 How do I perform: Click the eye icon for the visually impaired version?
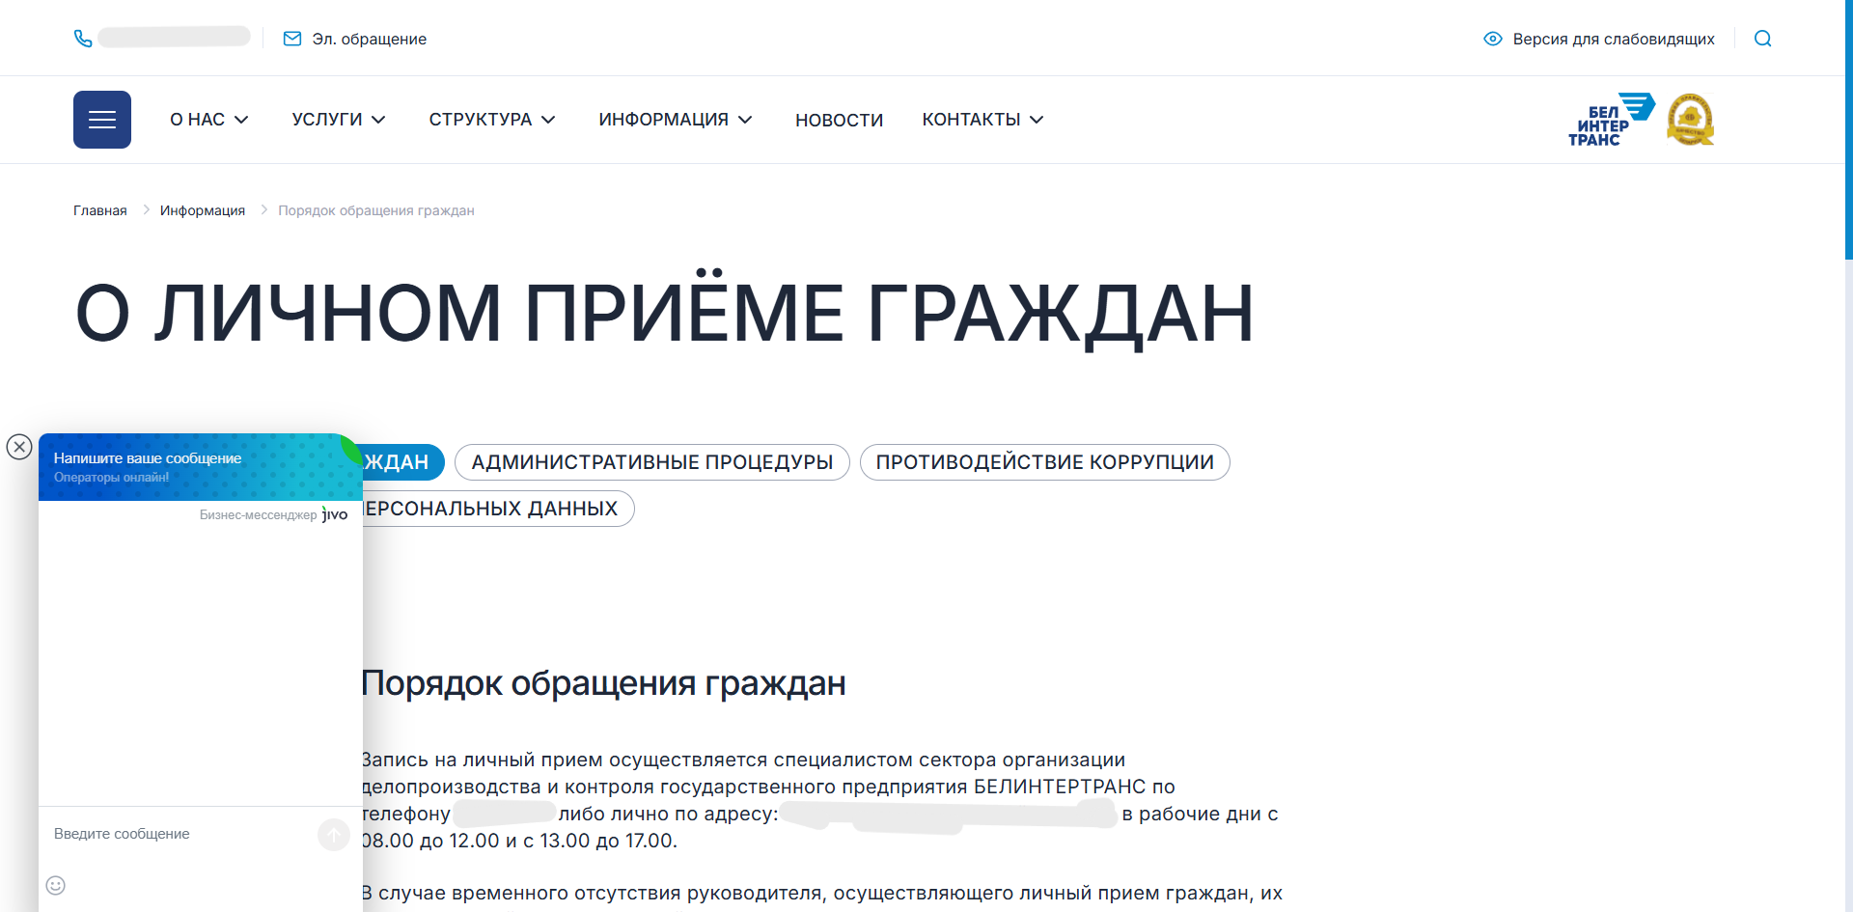[x=1493, y=39]
